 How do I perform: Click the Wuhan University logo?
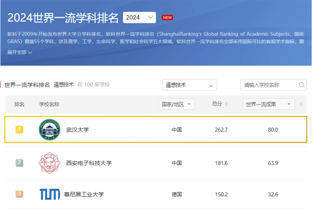click(x=49, y=129)
